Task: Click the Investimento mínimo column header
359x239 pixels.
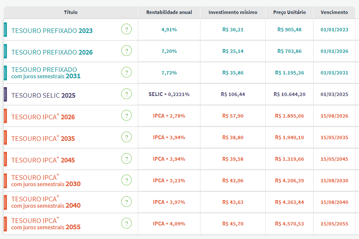Action: [x=233, y=12]
